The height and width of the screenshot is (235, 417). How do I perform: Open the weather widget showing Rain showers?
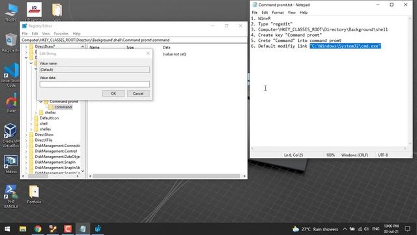(315, 229)
